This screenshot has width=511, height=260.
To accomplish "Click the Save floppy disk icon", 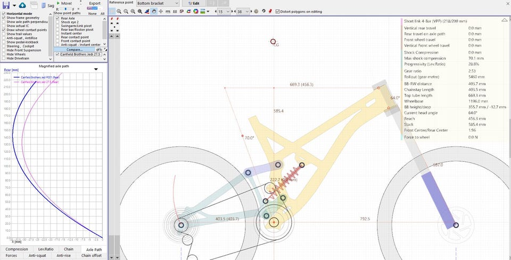I will [7, 5].
